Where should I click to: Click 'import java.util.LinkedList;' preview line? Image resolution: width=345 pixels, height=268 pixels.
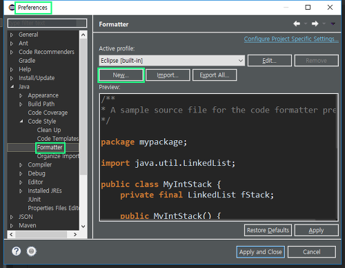click(x=168, y=163)
